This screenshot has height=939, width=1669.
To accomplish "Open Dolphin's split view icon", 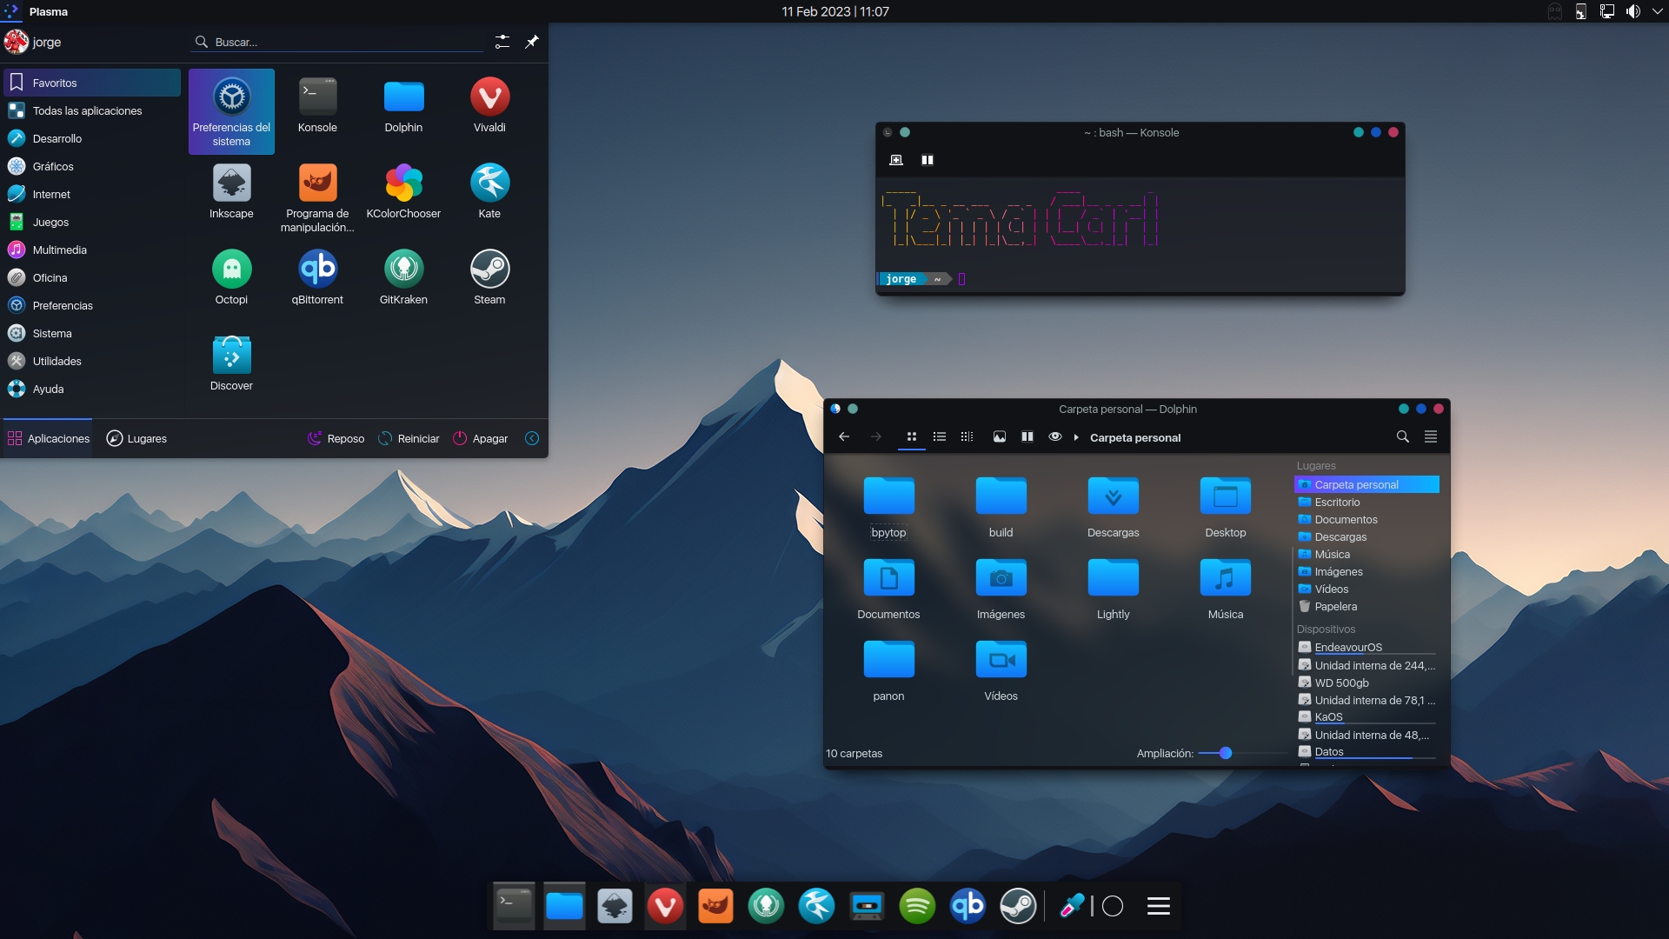I will point(1027,437).
